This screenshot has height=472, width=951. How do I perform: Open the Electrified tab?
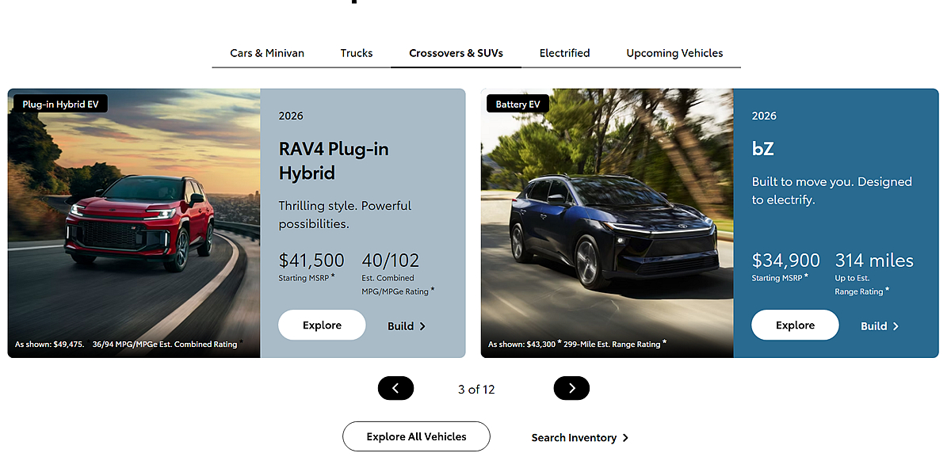click(564, 53)
